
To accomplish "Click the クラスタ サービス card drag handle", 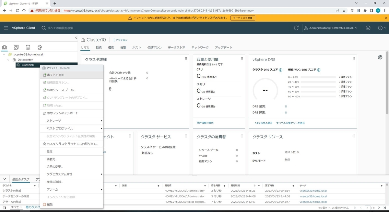I will (x=186, y=136).
